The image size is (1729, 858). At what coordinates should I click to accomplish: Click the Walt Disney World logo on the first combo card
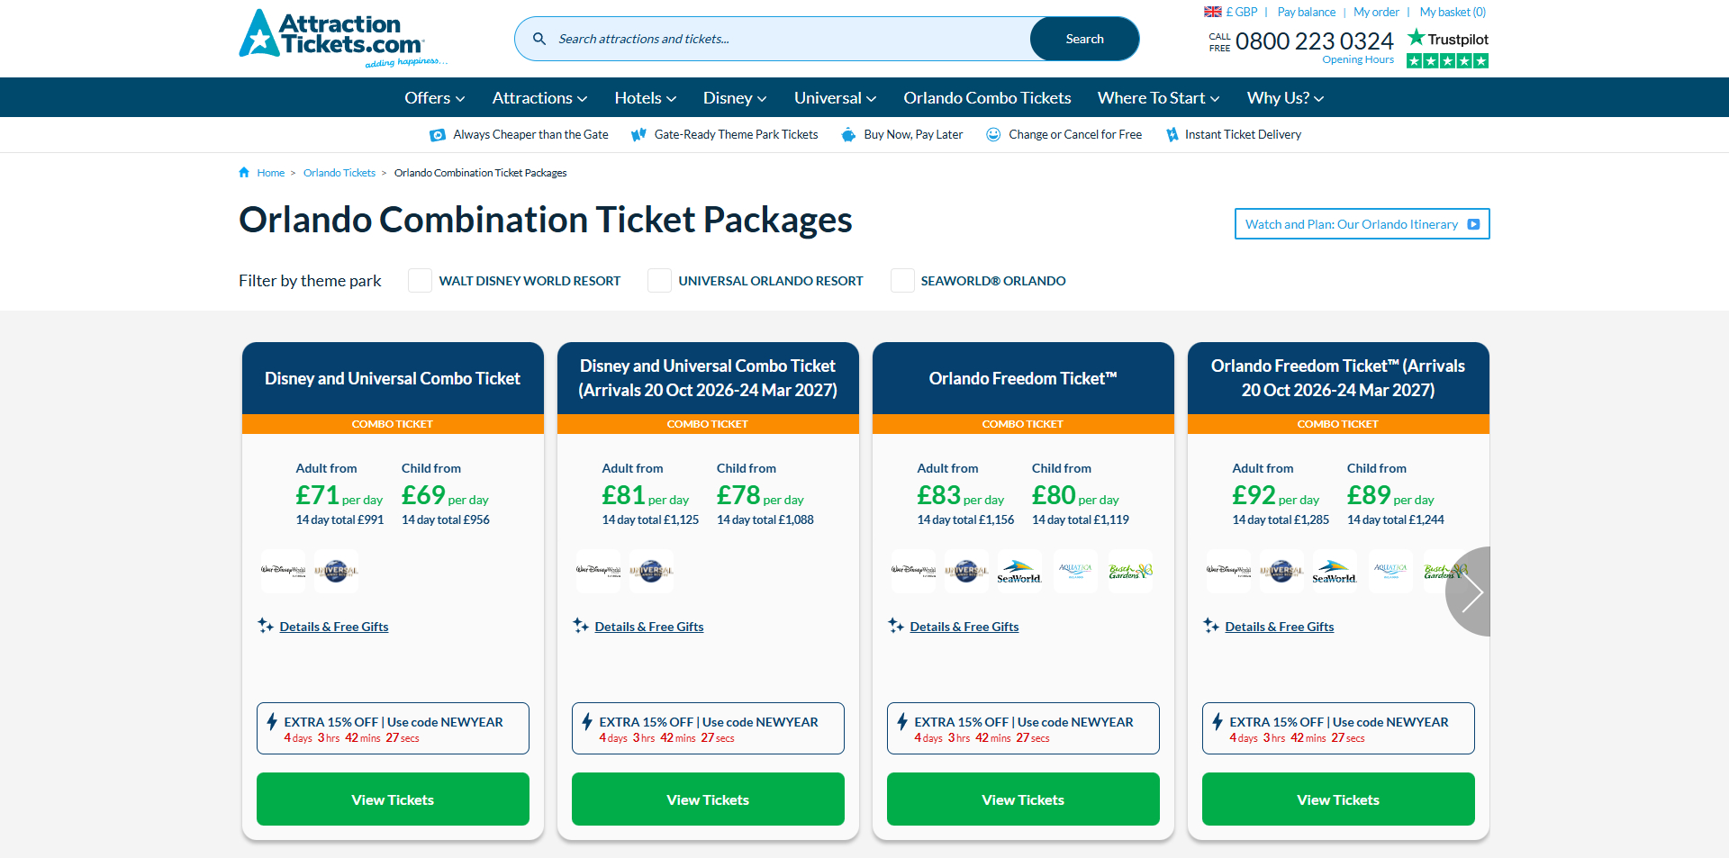pos(282,570)
